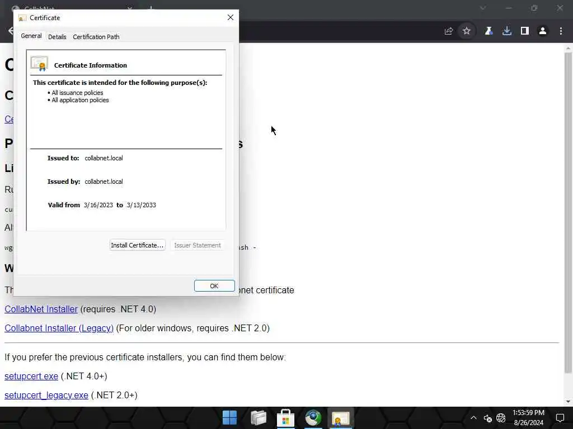Click the "Issued by:" collabnet.local value

click(104, 182)
